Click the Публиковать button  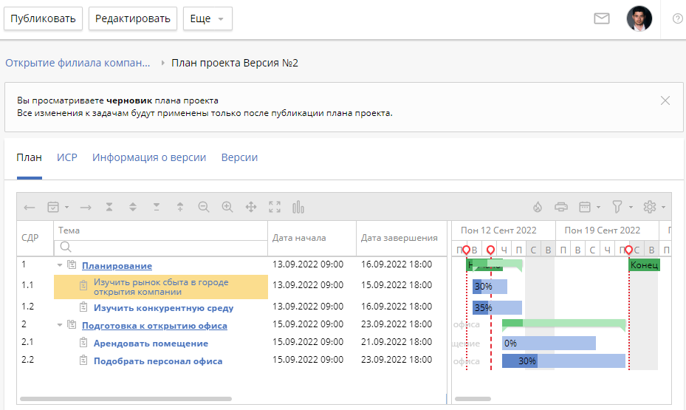point(43,18)
